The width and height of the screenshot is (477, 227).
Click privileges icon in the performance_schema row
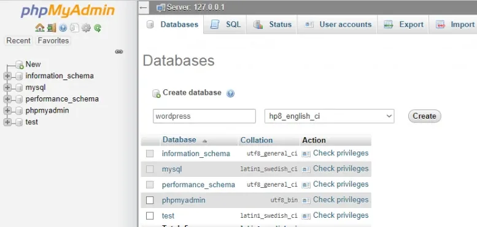click(306, 185)
